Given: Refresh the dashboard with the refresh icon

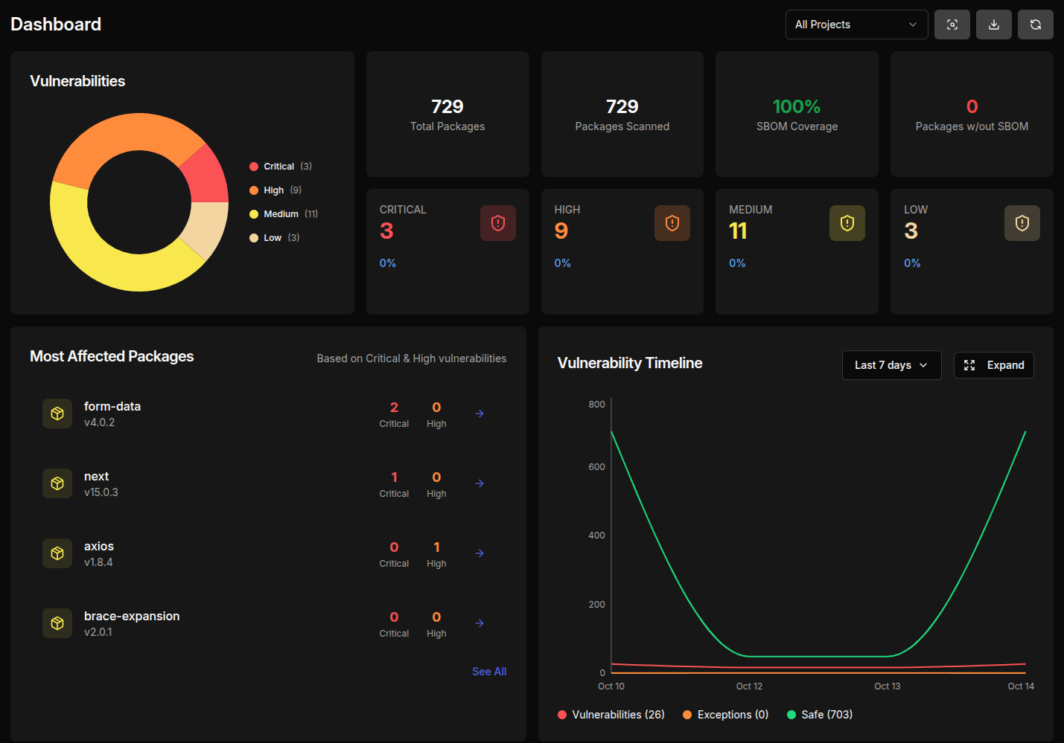Looking at the screenshot, I should coord(1036,24).
